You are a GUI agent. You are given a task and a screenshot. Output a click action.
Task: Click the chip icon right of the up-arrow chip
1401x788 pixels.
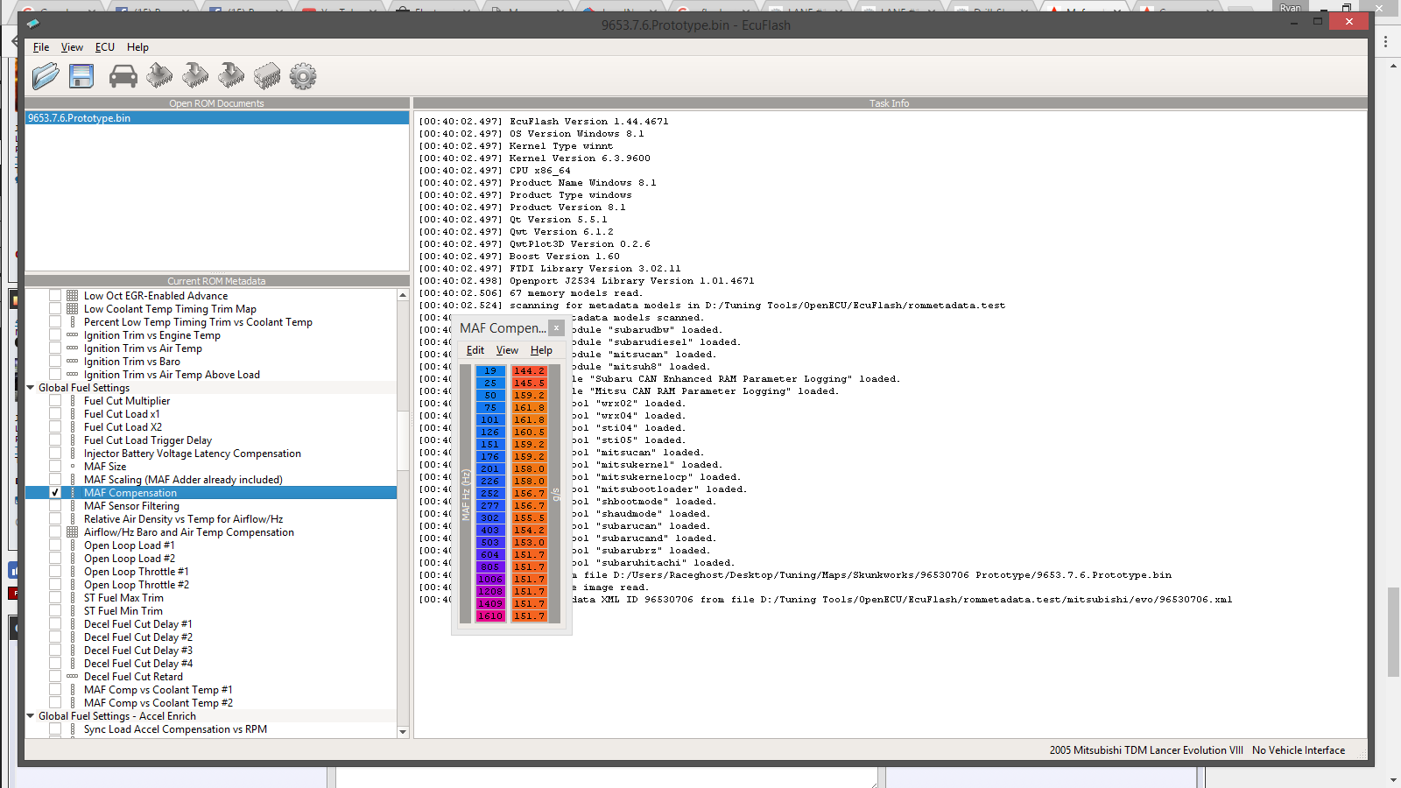pos(195,76)
